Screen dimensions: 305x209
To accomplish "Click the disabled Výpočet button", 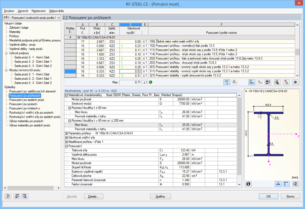I will click(x=72, y=197).
